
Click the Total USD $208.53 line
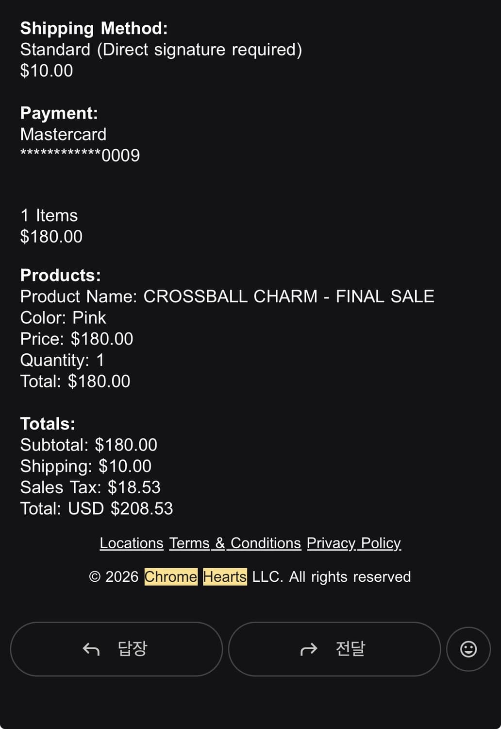coord(97,509)
